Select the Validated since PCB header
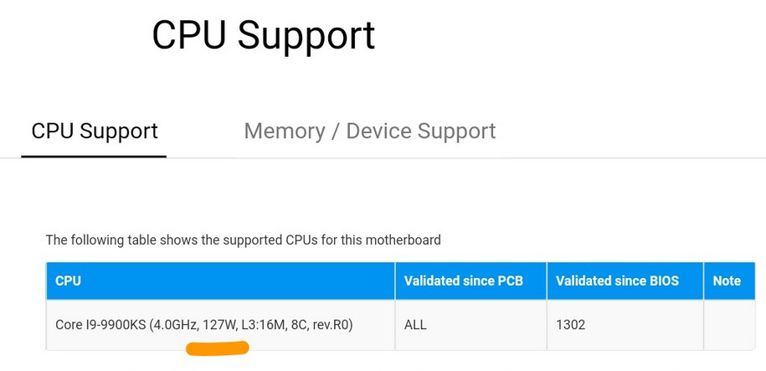 point(463,281)
